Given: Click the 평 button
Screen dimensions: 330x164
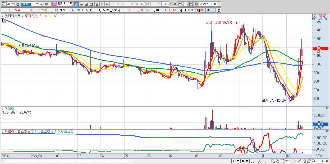Looking at the screenshot, I should [x=218, y=10].
